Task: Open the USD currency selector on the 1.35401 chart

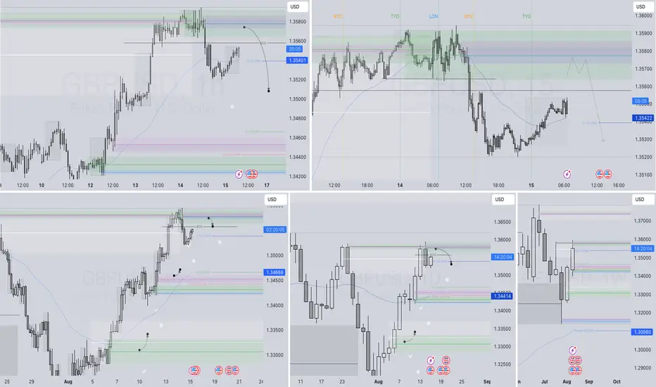Action: 297,7
